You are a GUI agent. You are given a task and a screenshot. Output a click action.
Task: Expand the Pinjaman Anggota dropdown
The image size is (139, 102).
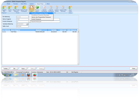37,9
